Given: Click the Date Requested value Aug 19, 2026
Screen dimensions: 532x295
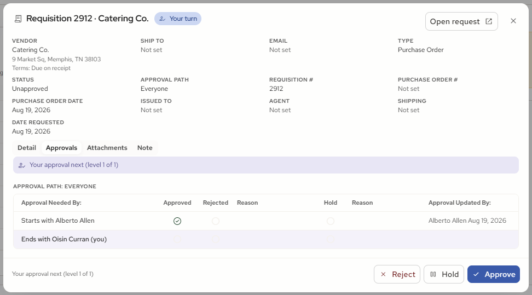Looking at the screenshot, I should click(31, 131).
